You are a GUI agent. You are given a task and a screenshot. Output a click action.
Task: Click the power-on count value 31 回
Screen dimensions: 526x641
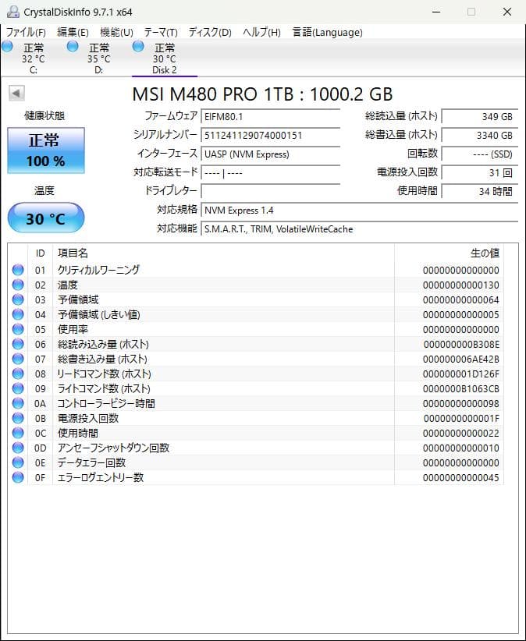click(x=480, y=172)
